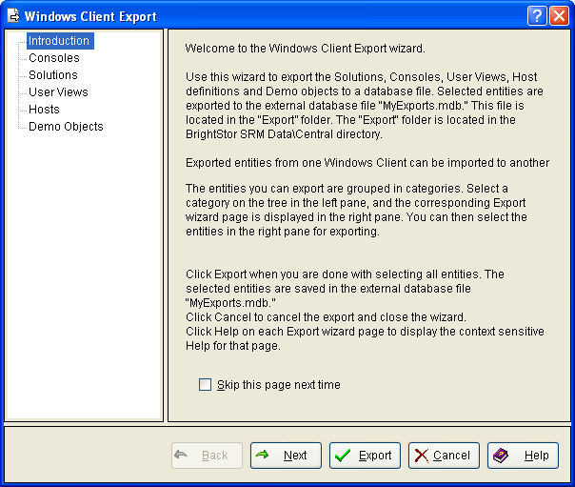The image size is (575, 487).
Task: Go to the Next wizard page
Action: tap(286, 456)
